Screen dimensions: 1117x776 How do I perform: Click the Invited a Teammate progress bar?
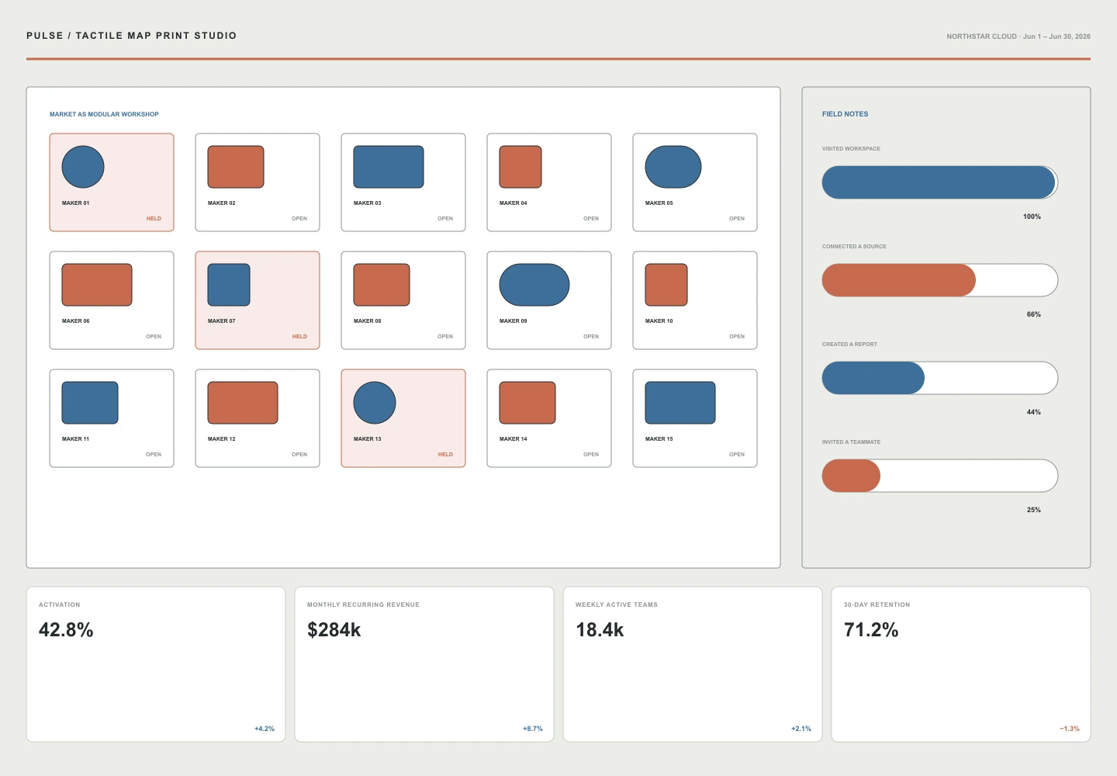(x=940, y=476)
